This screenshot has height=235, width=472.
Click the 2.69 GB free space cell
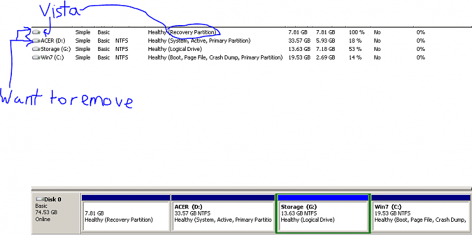click(325, 57)
